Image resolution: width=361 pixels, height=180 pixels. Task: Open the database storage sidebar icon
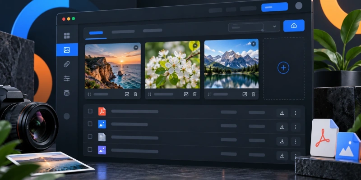point(67,93)
